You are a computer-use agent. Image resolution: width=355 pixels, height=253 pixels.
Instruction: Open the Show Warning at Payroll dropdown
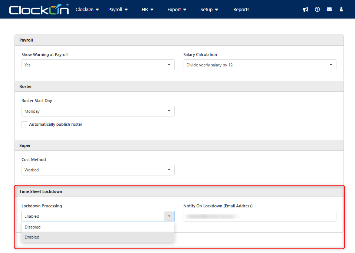tap(98, 65)
